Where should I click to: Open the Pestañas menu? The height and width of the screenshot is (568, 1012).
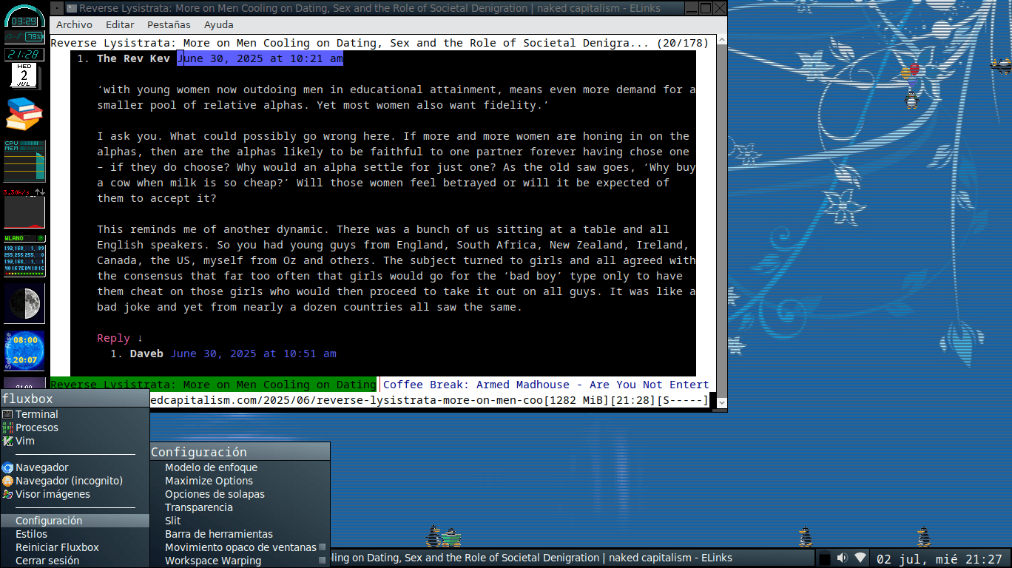tap(169, 24)
